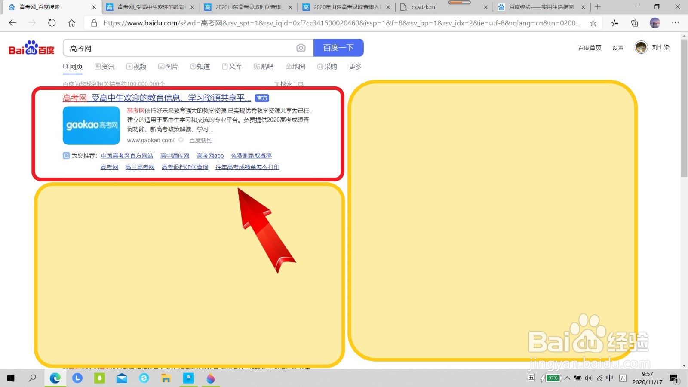Open the 免费测录取概率 recommended link

click(251, 156)
